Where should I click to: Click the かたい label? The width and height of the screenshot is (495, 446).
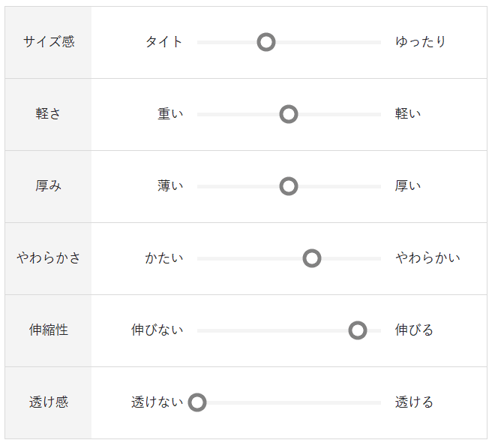click(x=164, y=258)
